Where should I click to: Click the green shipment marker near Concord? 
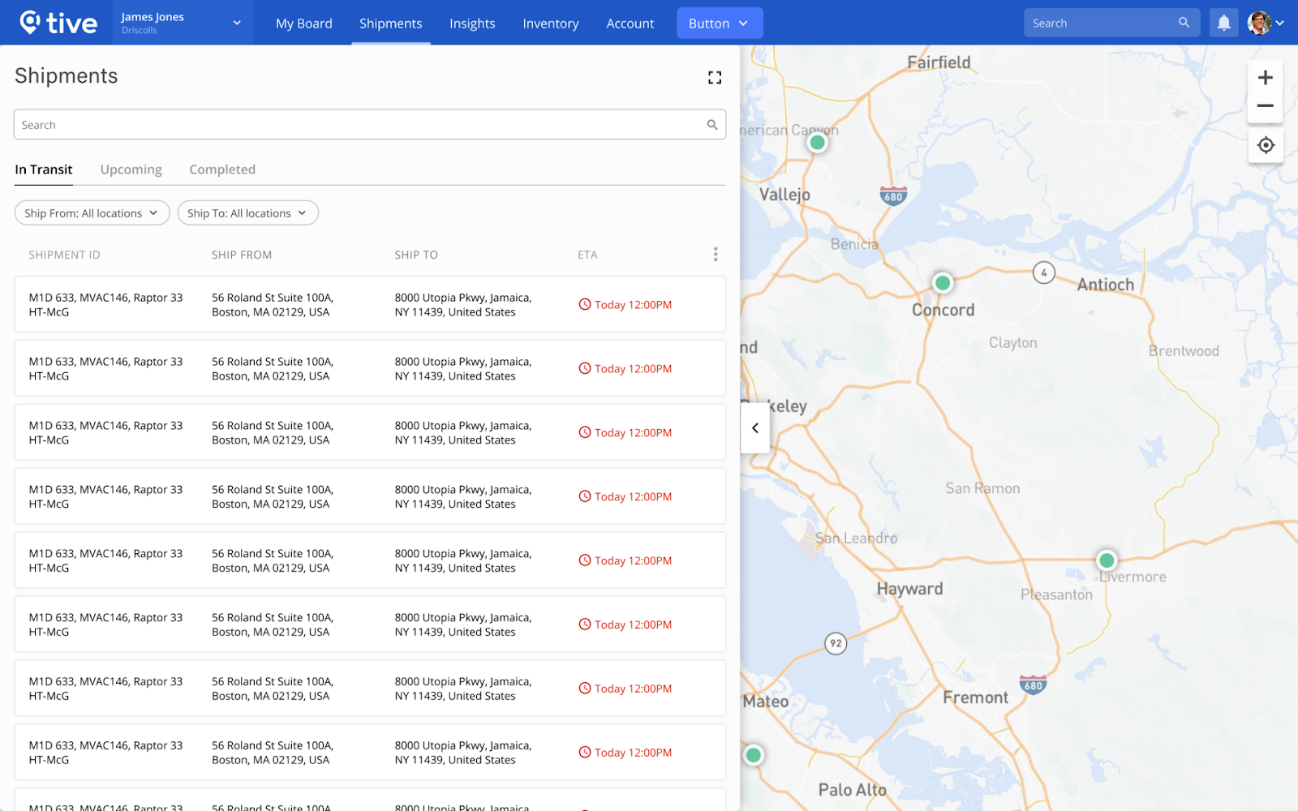pyautogui.click(x=942, y=282)
